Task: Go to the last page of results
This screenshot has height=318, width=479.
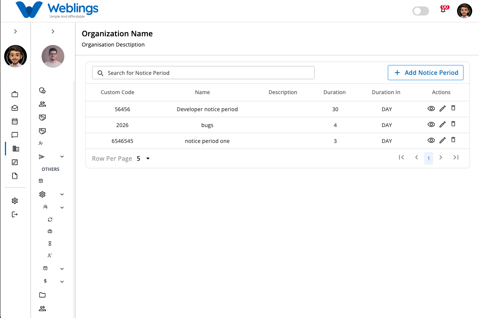Action: coord(456,157)
